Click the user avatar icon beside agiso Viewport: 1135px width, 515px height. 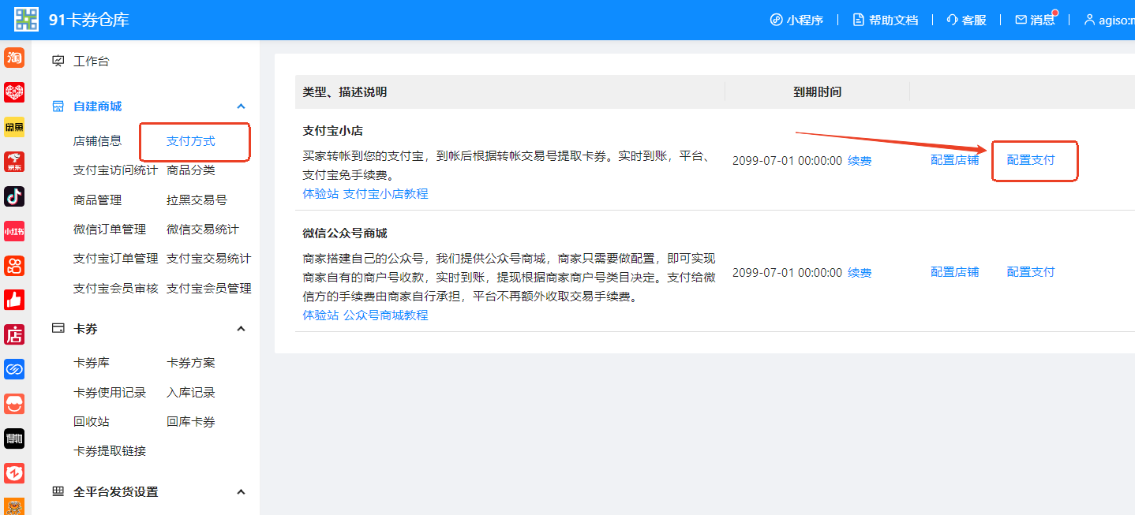[x=1090, y=20]
